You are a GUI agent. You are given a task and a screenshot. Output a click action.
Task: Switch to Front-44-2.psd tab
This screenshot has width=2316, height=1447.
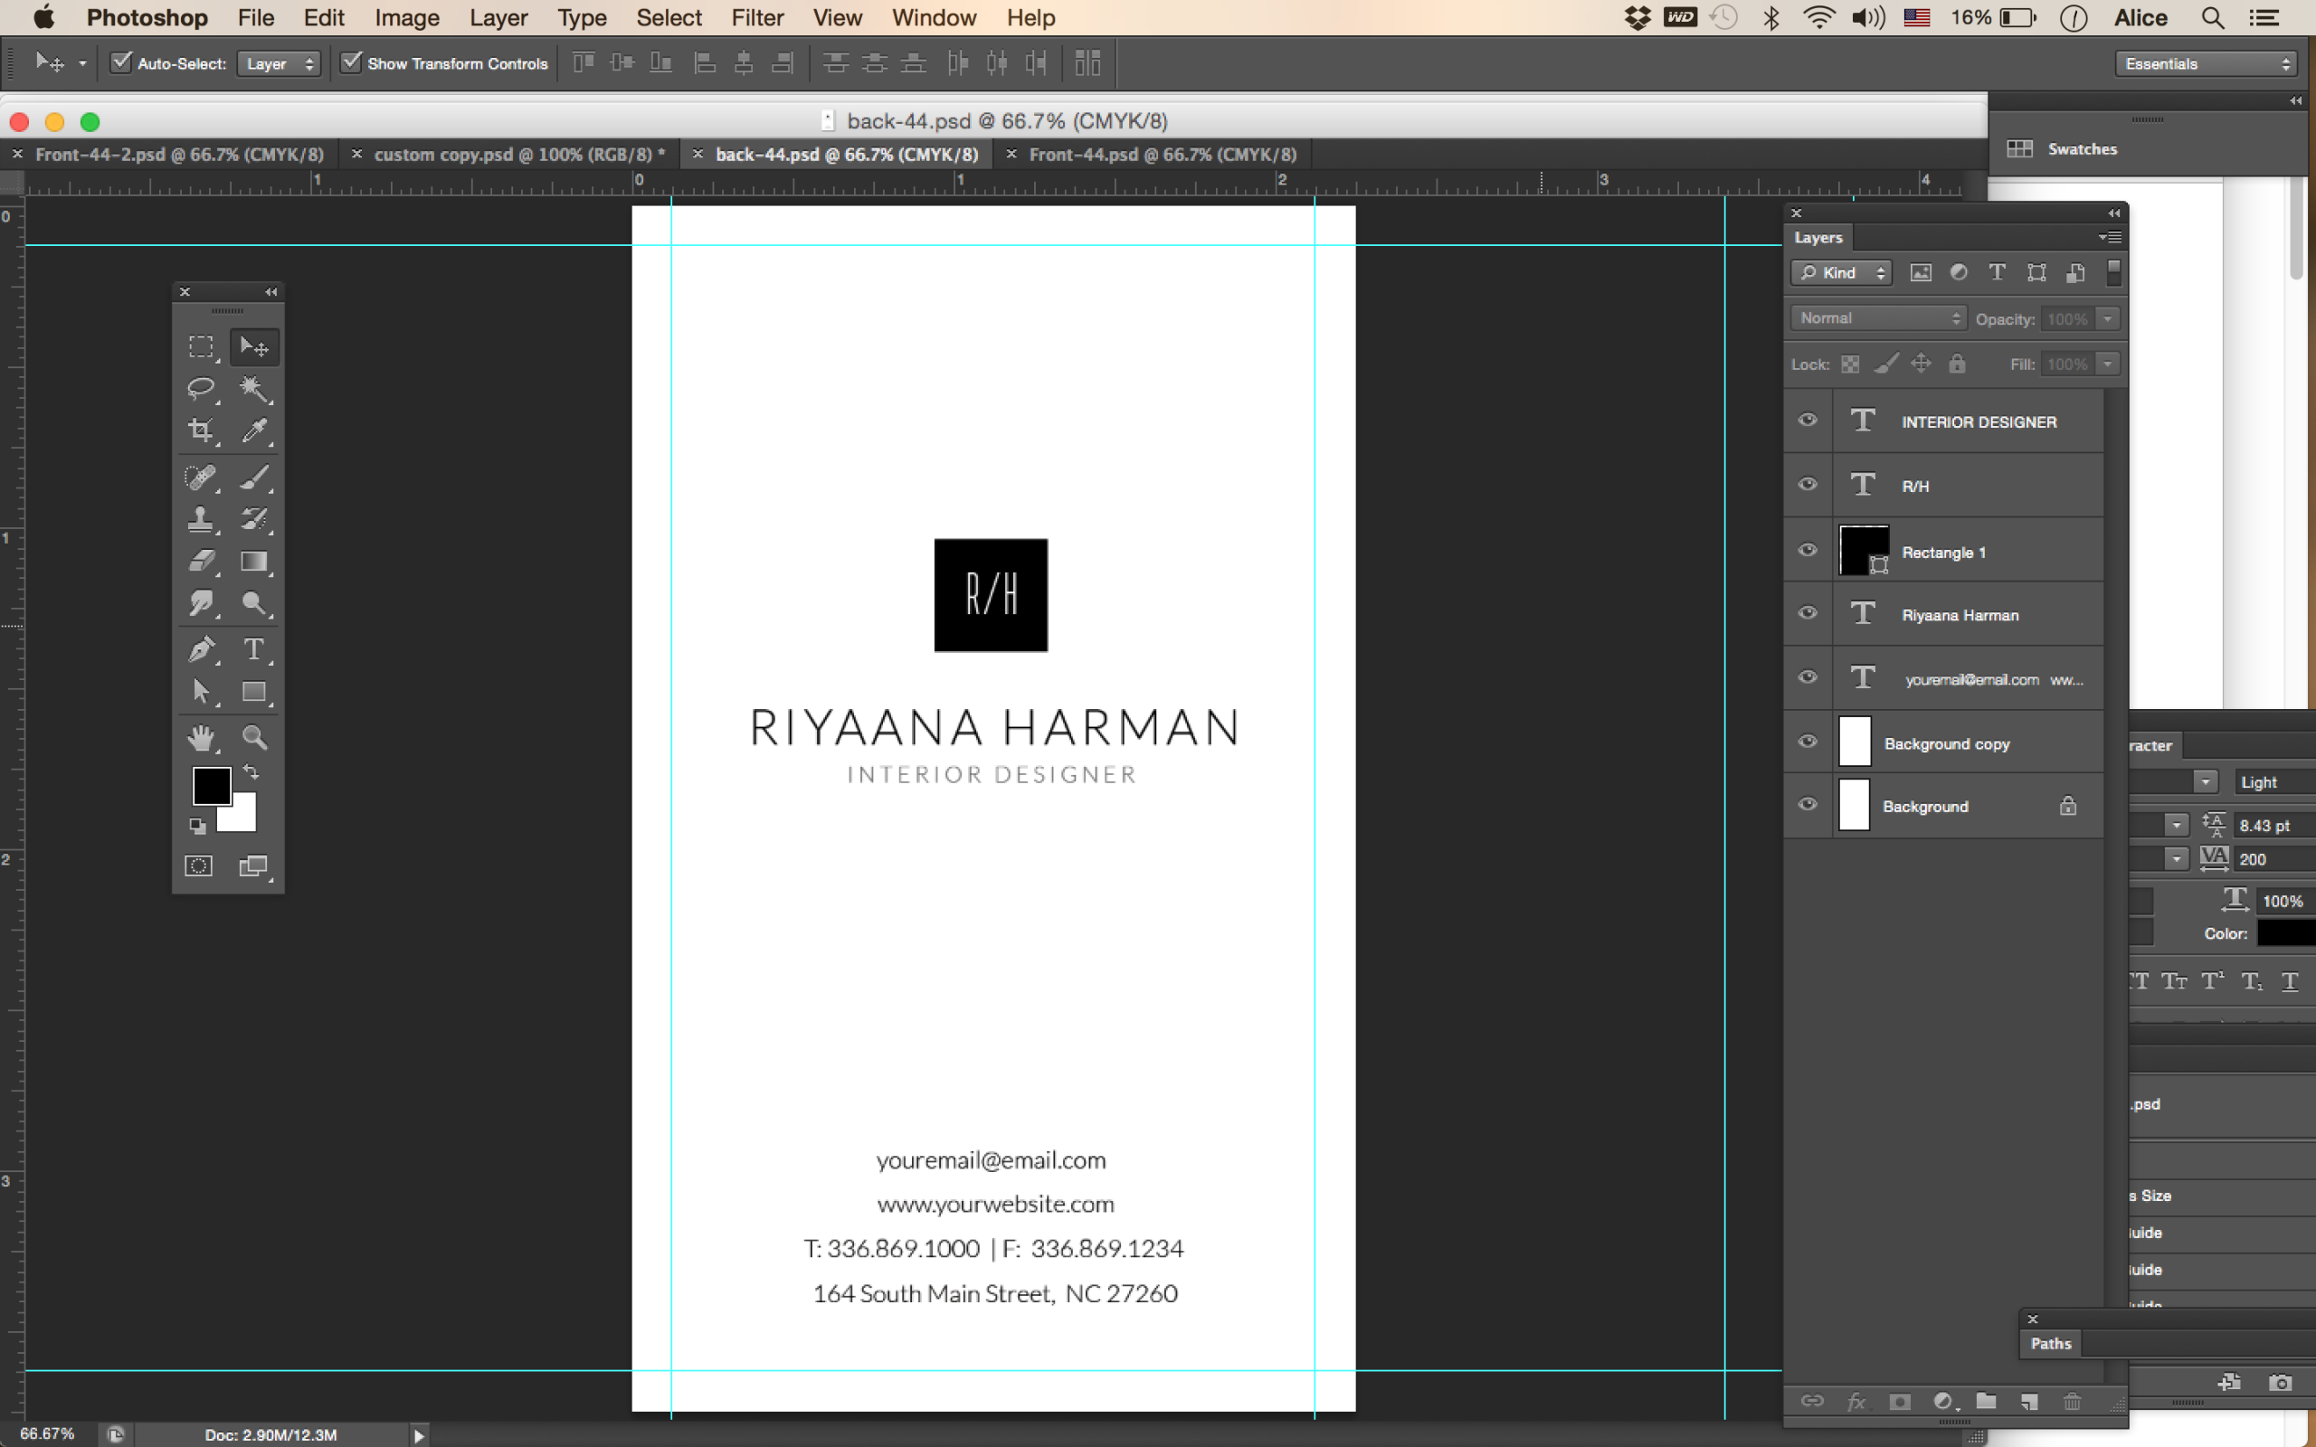[179, 154]
